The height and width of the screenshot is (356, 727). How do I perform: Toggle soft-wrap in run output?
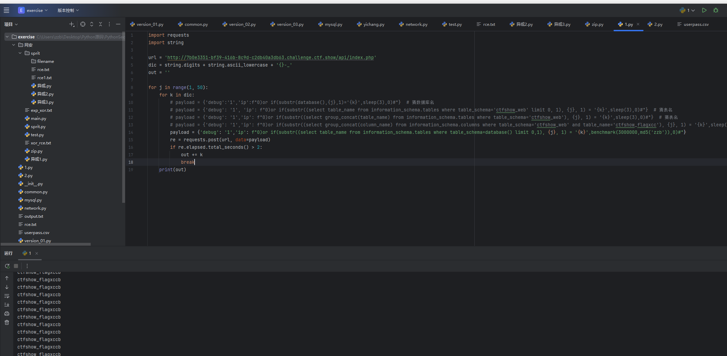[x=7, y=296]
